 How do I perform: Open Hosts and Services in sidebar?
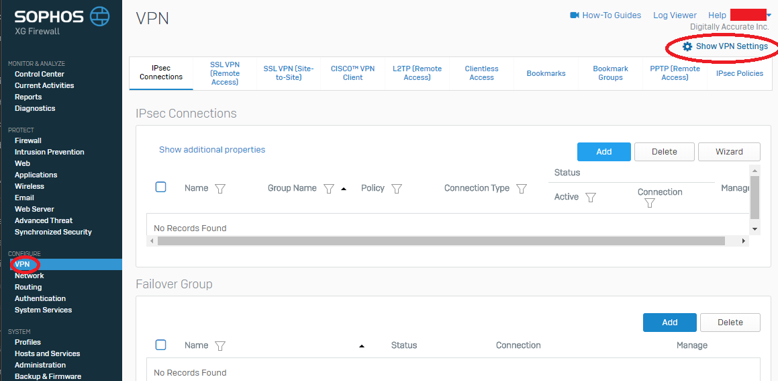coord(47,353)
